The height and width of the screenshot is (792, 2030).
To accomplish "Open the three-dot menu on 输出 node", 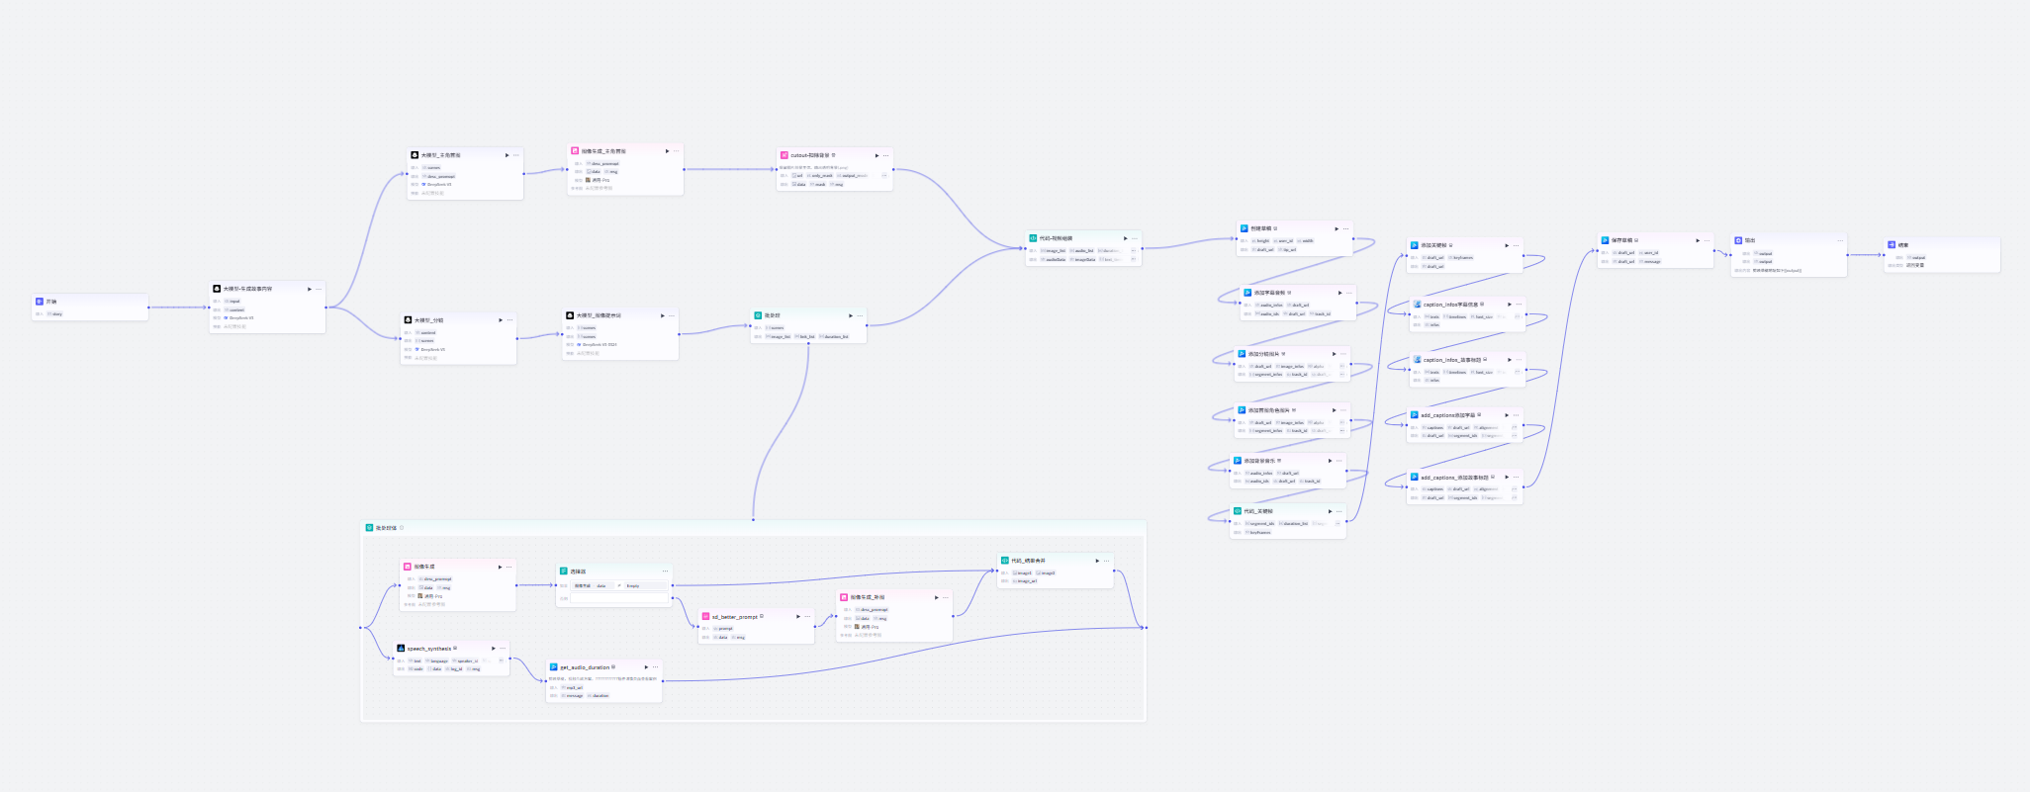I will coord(1840,240).
